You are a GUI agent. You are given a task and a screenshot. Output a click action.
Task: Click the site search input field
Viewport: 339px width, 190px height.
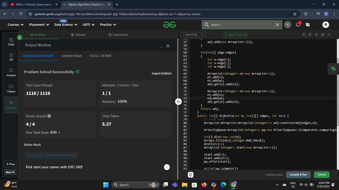coord(242,25)
